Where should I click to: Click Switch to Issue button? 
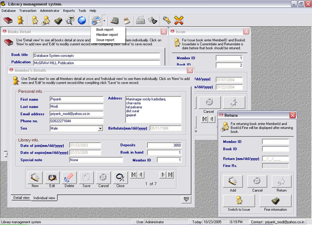pyautogui.click(x=239, y=201)
